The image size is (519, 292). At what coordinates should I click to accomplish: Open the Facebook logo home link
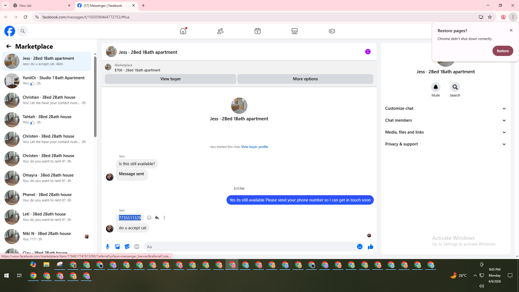[x=10, y=31]
